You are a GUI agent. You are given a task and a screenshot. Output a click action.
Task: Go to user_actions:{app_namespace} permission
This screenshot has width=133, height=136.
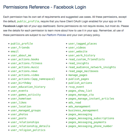(x=33, y=79)
